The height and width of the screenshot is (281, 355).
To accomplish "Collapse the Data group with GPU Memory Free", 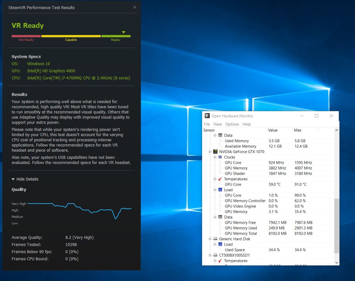I will point(215,217).
